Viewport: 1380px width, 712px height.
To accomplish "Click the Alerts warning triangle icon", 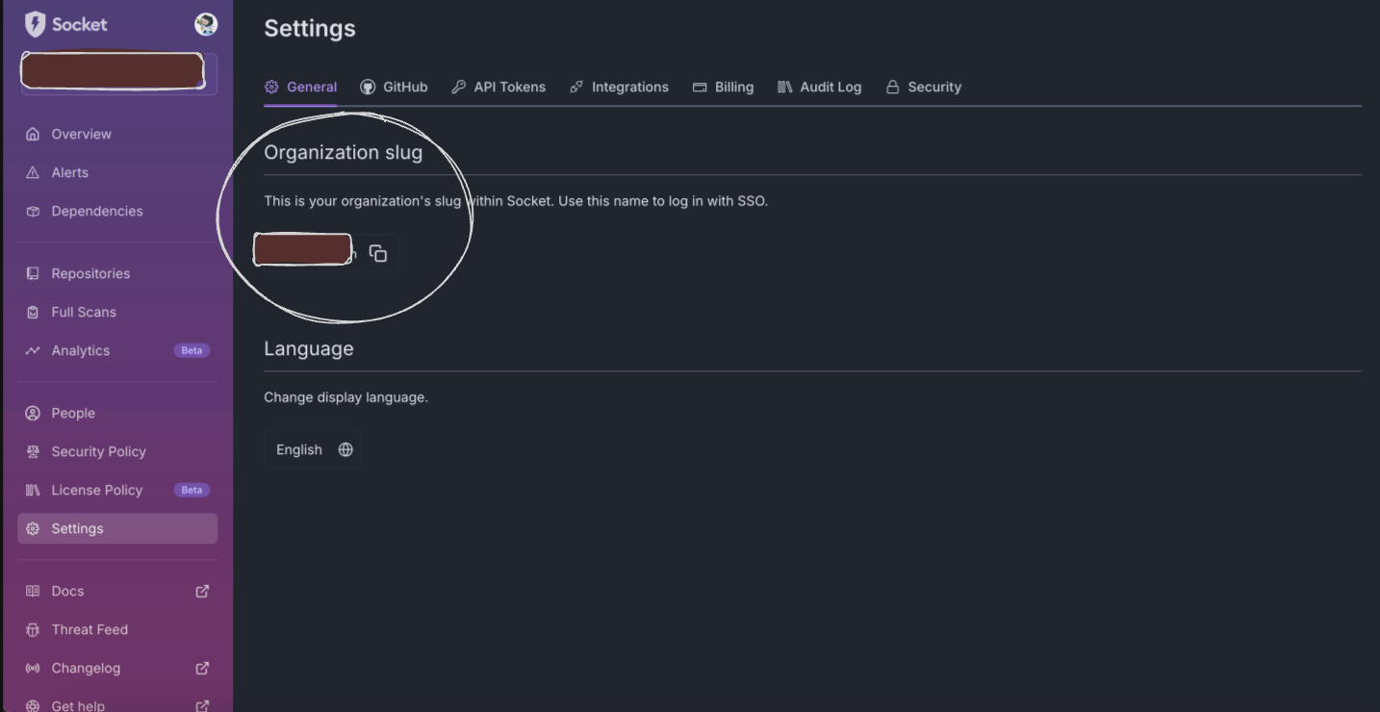I will click(x=33, y=172).
